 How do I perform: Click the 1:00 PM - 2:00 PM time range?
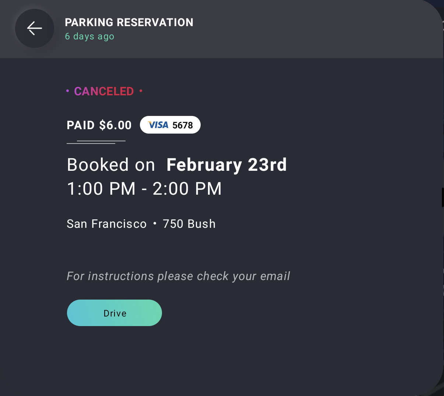click(x=144, y=189)
